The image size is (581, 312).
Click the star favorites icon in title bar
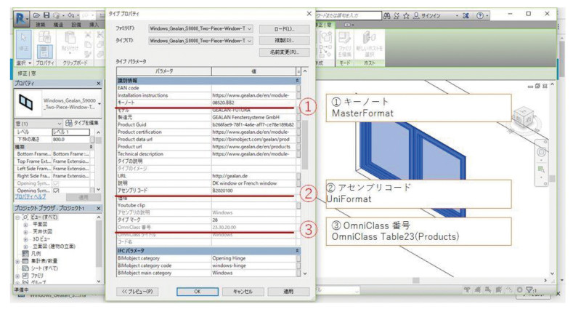(x=407, y=15)
